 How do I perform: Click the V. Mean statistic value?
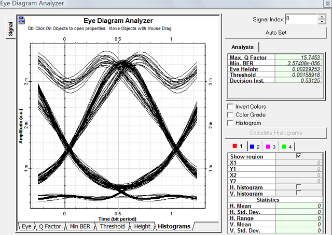point(299,224)
